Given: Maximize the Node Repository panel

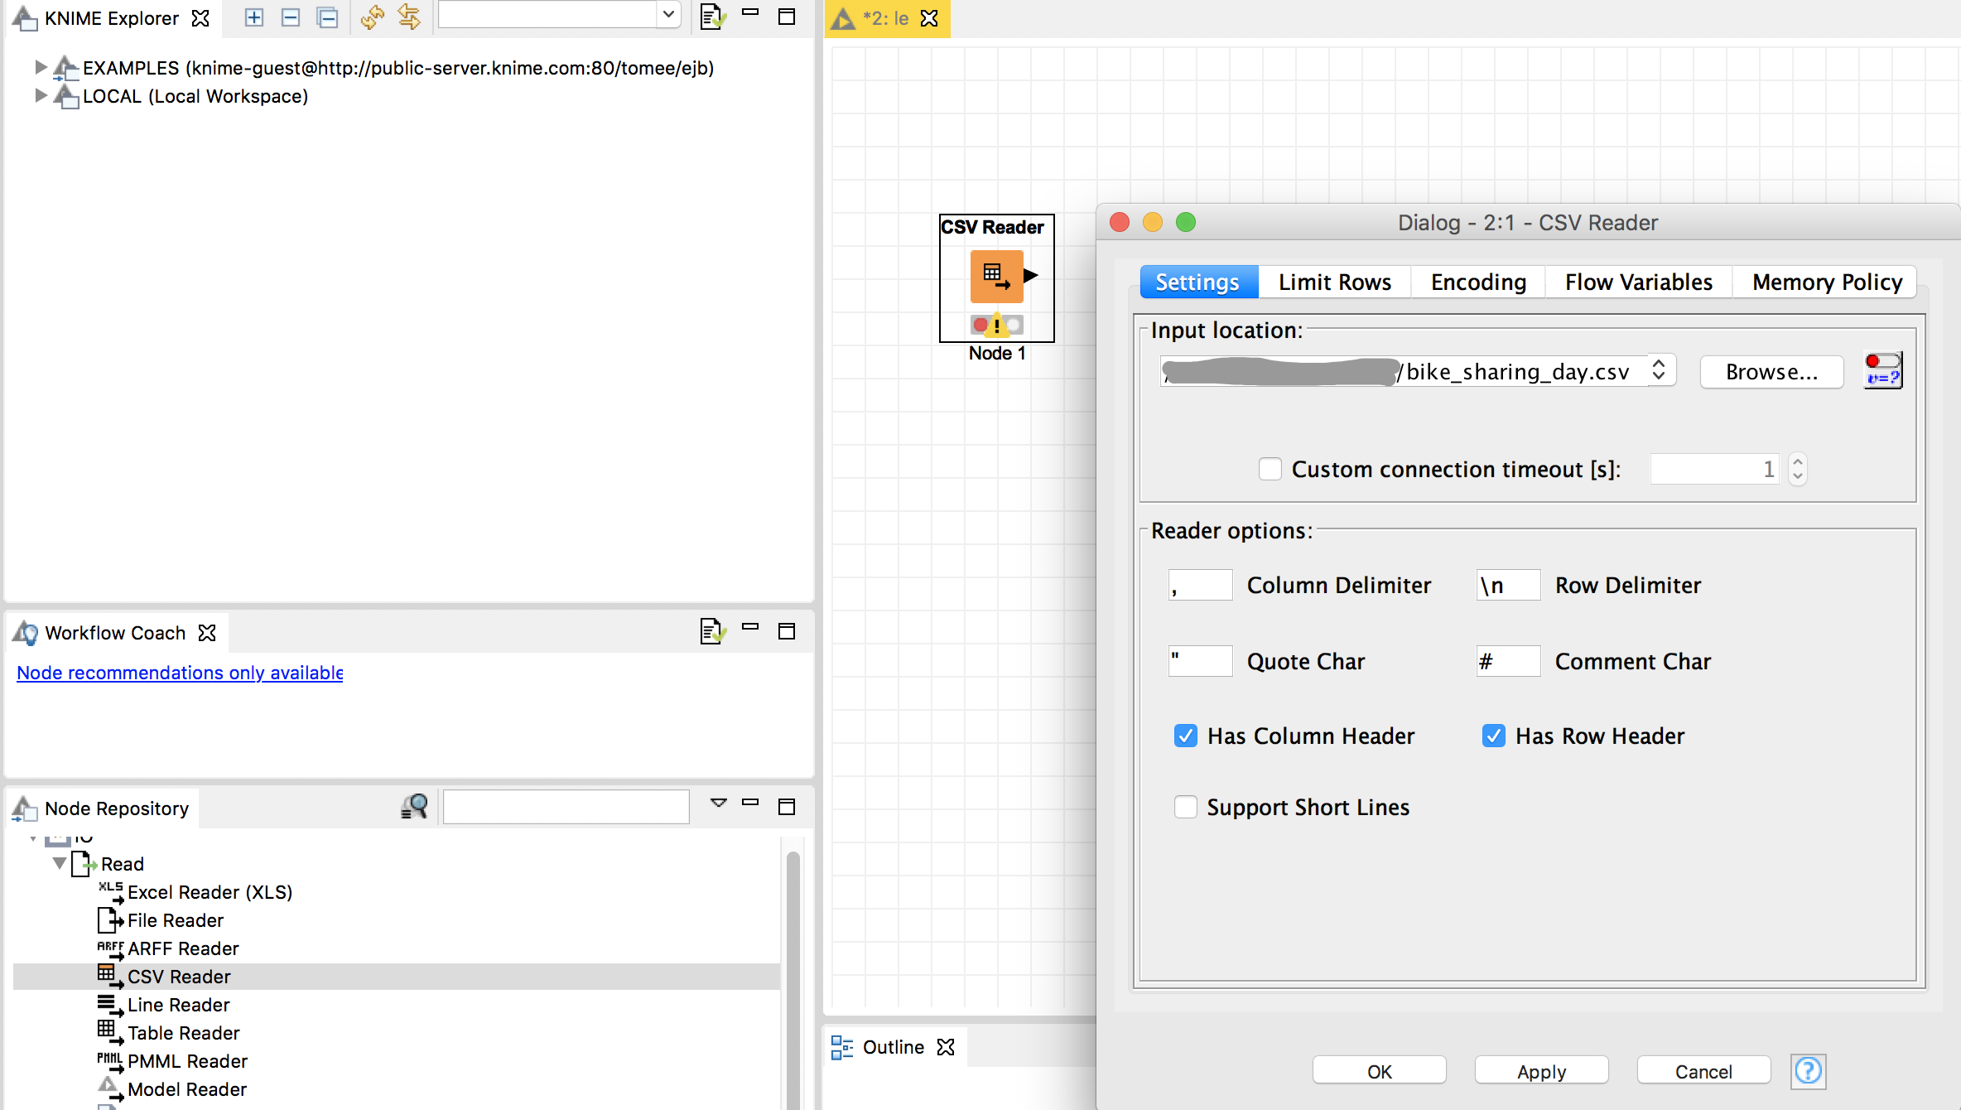Looking at the screenshot, I should click(x=787, y=806).
